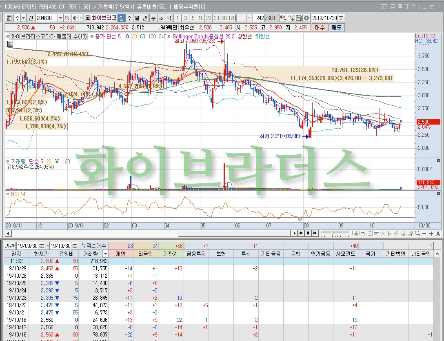The width and height of the screenshot is (444, 341).
Task: Click date field 2019/10/30
Action: pos(324,18)
